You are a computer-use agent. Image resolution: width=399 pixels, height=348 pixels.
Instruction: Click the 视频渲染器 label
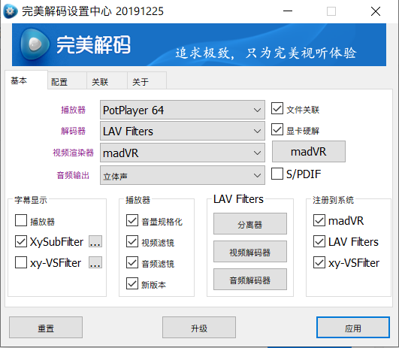[x=74, y=153]
